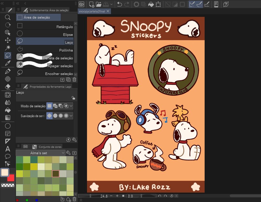Click the Undo arrow in command bar
Screen dimensions: 261x202
coord(120,4)
